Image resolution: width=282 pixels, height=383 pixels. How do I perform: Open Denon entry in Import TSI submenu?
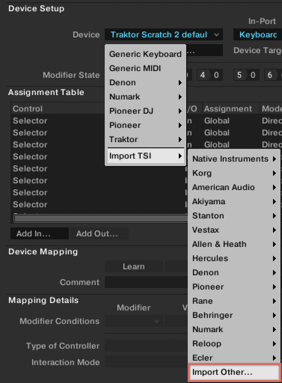click(234, 273)
